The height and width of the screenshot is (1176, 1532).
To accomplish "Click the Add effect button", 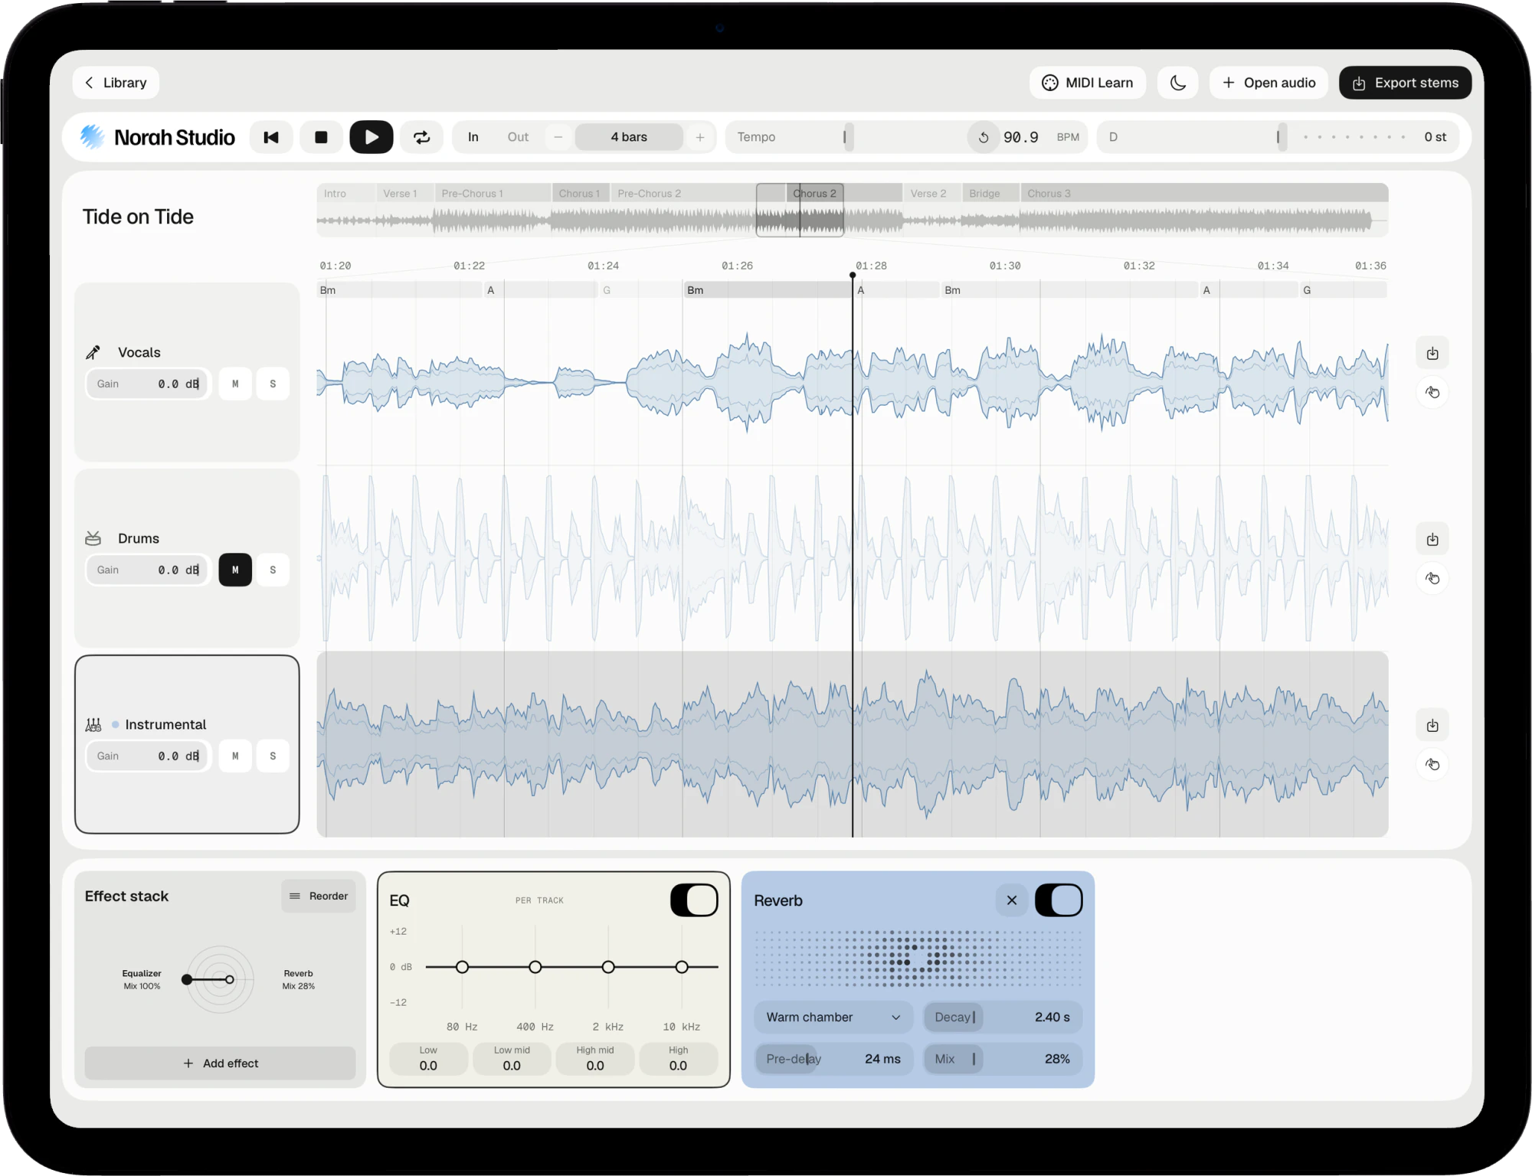I will click(221, 1063).
